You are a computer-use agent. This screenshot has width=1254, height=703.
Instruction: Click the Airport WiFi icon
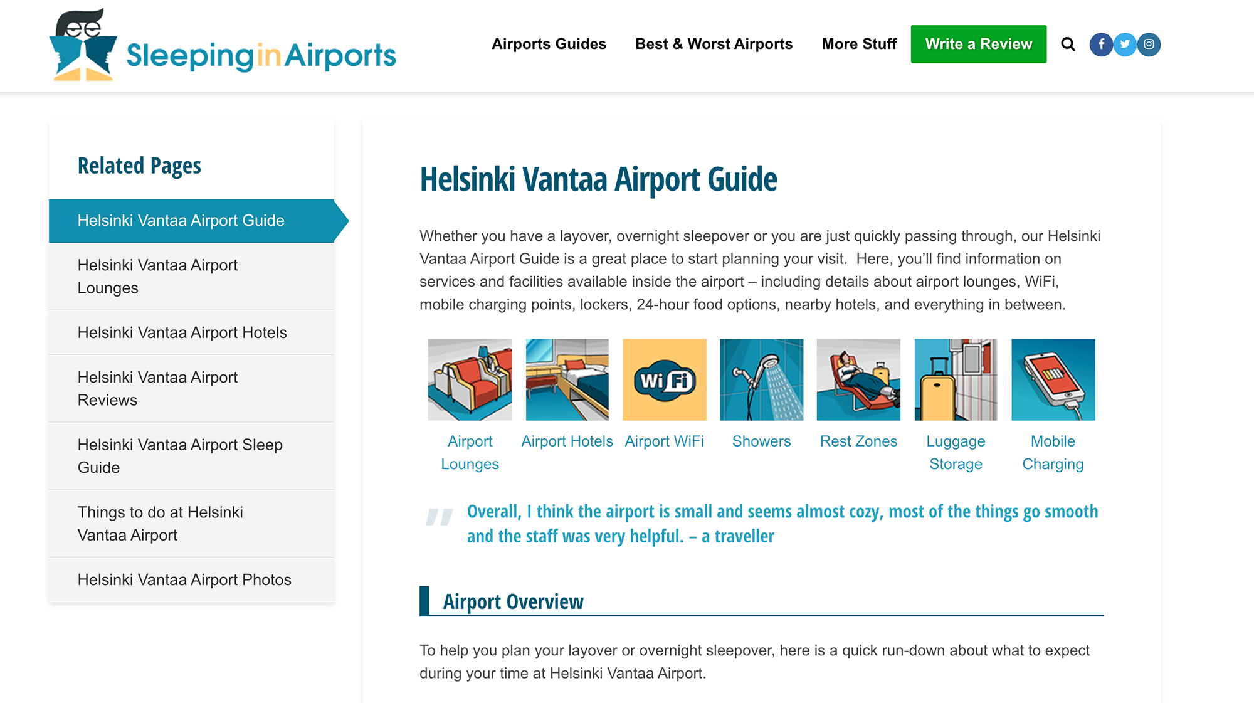664,379
